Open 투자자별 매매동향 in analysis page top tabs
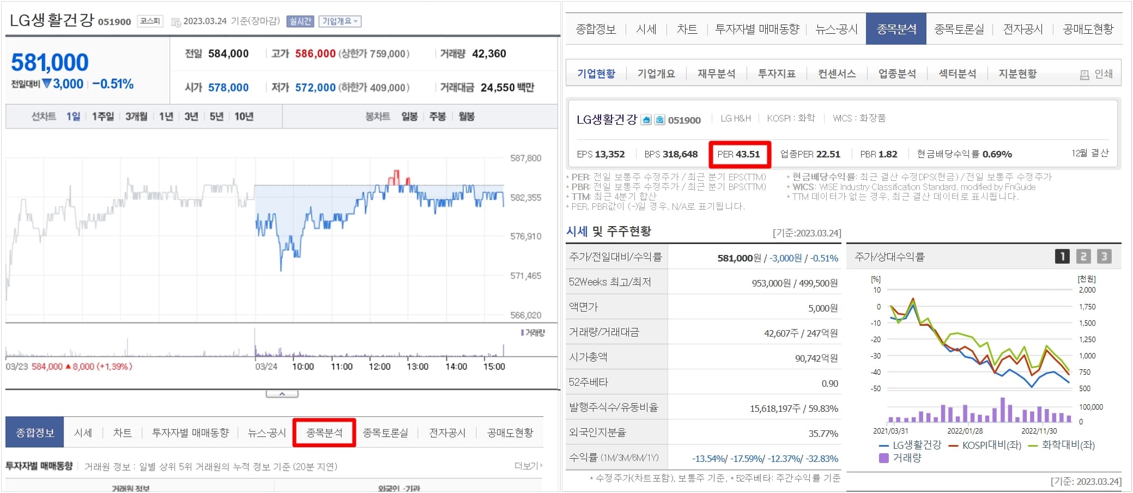The width and height of the screenshot is (1133, 493). [757, 29]
